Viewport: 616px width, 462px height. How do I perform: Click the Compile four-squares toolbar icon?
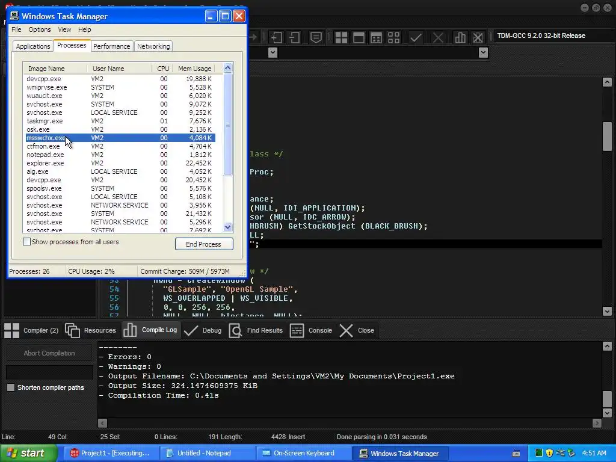pyautogui.click(x=341, y=38)
